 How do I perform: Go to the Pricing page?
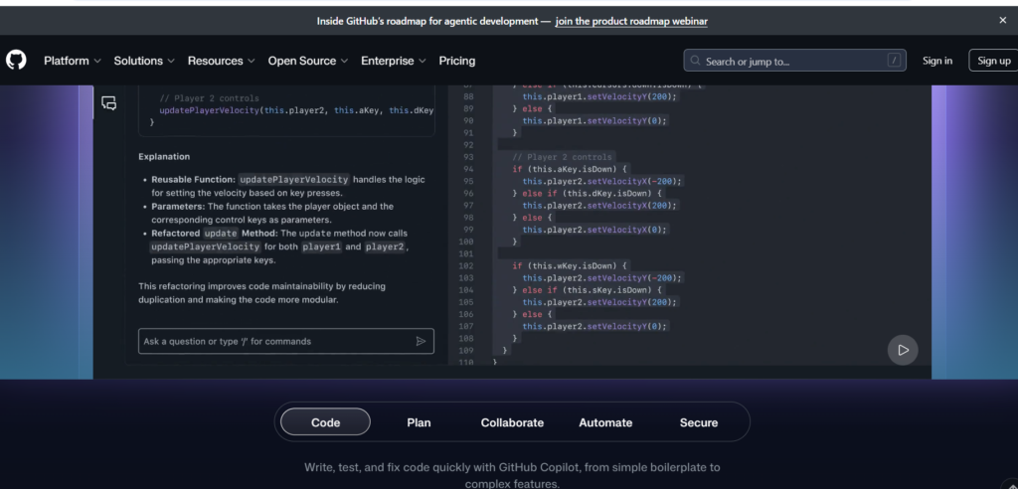pyautogui.click(x=457, y=61)
